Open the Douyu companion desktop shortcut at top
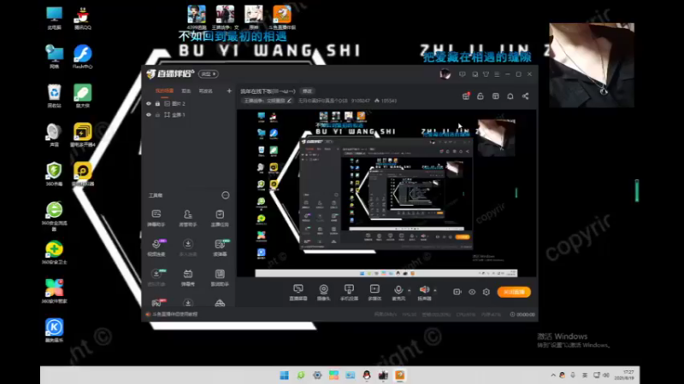Screen dimensions: 684x384 [x=282, y=17]
